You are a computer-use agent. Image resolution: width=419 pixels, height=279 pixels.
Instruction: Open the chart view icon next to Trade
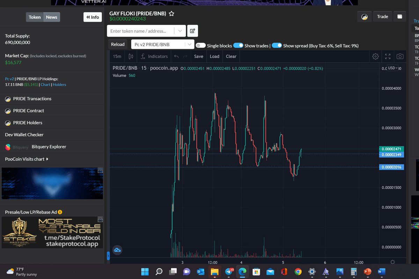[x=365, y=17]
